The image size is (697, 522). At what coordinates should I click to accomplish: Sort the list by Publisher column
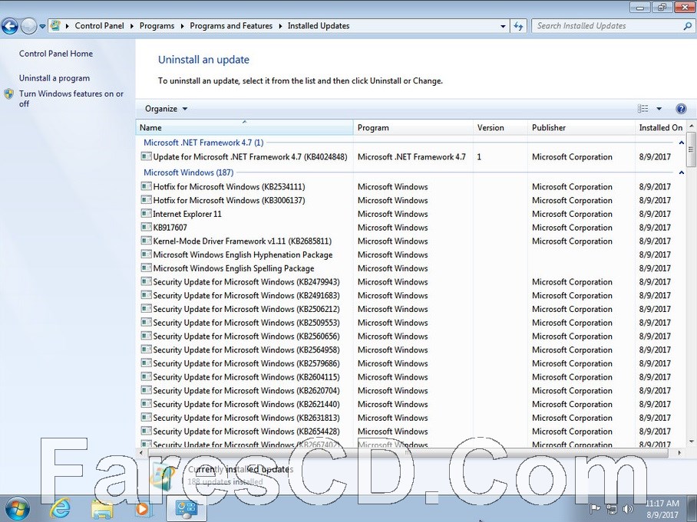581,127
